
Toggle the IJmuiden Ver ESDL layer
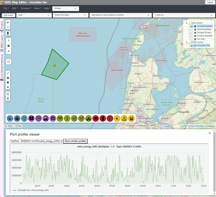tap(192, 46)
